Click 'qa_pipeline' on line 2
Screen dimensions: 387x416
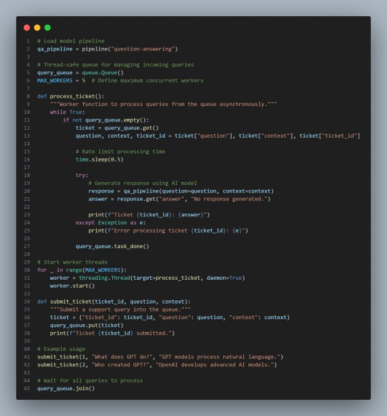coord(55,49)
